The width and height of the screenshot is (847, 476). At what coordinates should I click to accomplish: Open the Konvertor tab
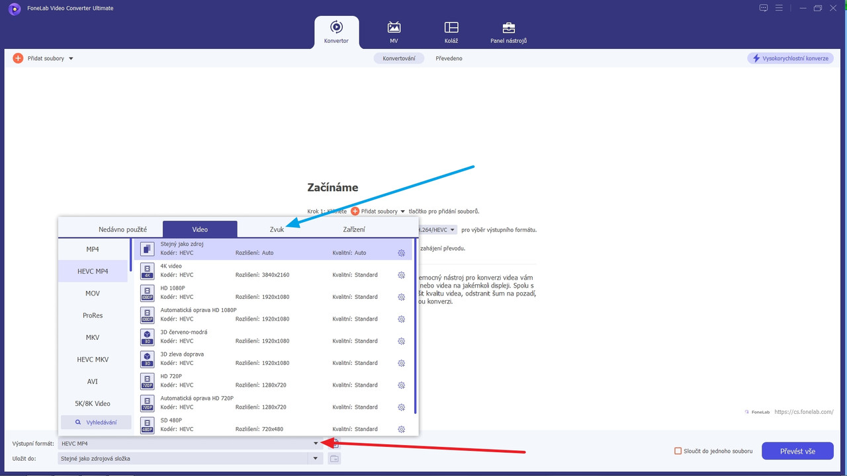[x=336, y=32]
